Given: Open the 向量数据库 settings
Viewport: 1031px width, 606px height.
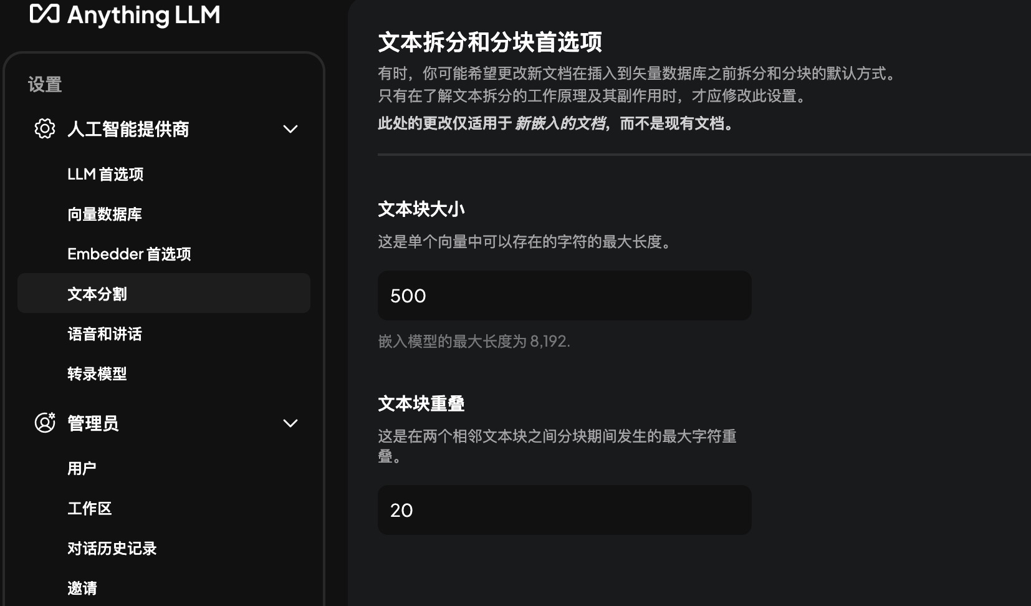Looking at the screenshot, I should (105, 214).
